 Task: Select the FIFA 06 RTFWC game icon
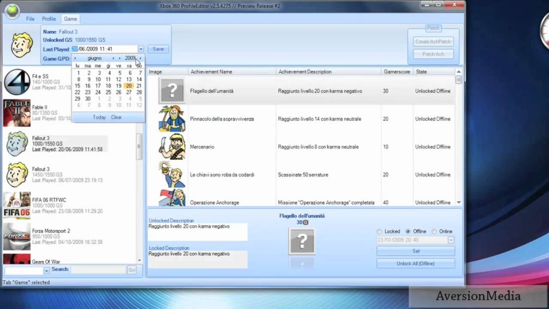(17, 205)
